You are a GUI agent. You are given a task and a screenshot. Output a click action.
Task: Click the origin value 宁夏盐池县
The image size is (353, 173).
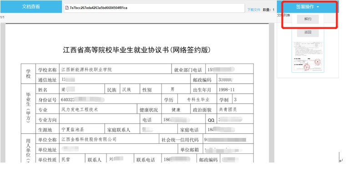pos(73,130)
